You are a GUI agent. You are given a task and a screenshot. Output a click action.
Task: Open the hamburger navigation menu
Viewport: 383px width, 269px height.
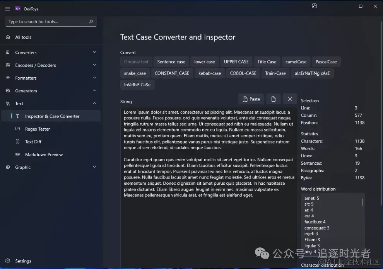point(8,9)
